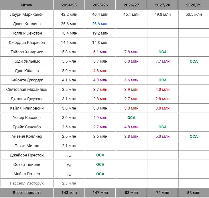Click Коди Уильямс 7.7 млн value

click(162, 61)
